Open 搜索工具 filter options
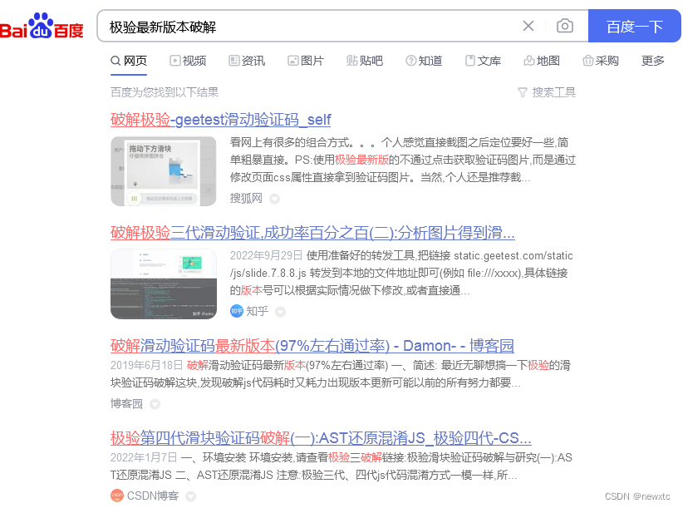Viewport: 683px width, 508px height. tap(547, 92)
